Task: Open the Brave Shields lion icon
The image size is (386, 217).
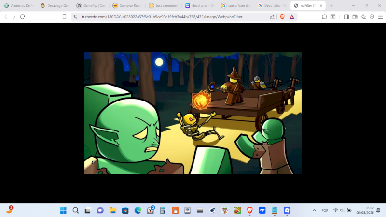Action: pos(282,17)
